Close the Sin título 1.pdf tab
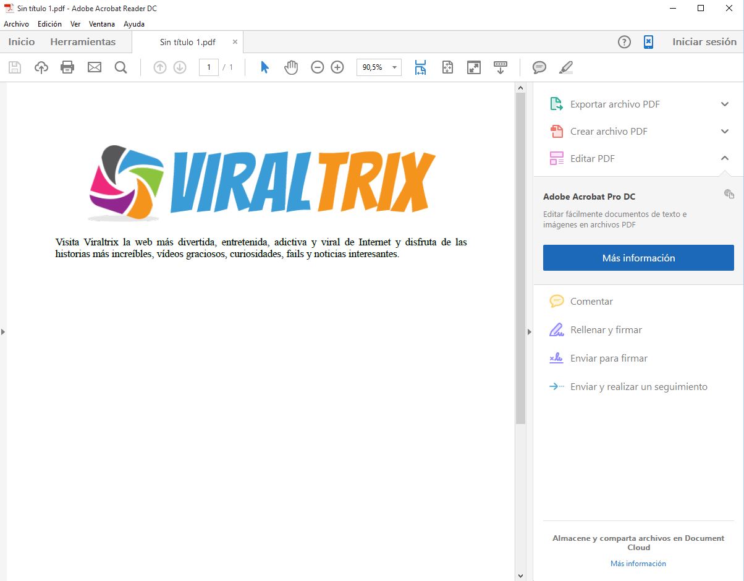Screen dimensions: 744x581 [x=235, y=42]
